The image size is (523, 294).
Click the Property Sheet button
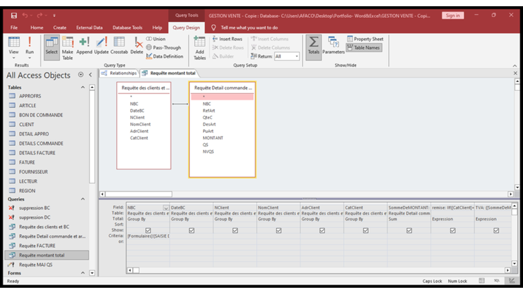[x=365, y=39]
